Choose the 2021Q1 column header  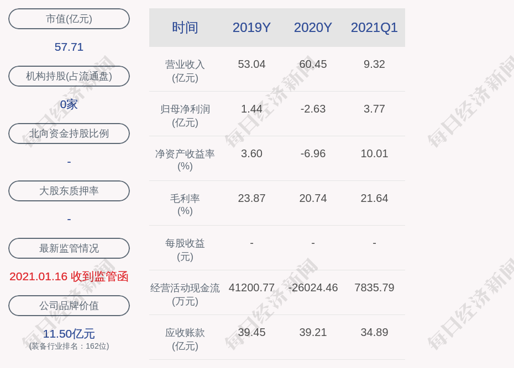coord(374,28)
